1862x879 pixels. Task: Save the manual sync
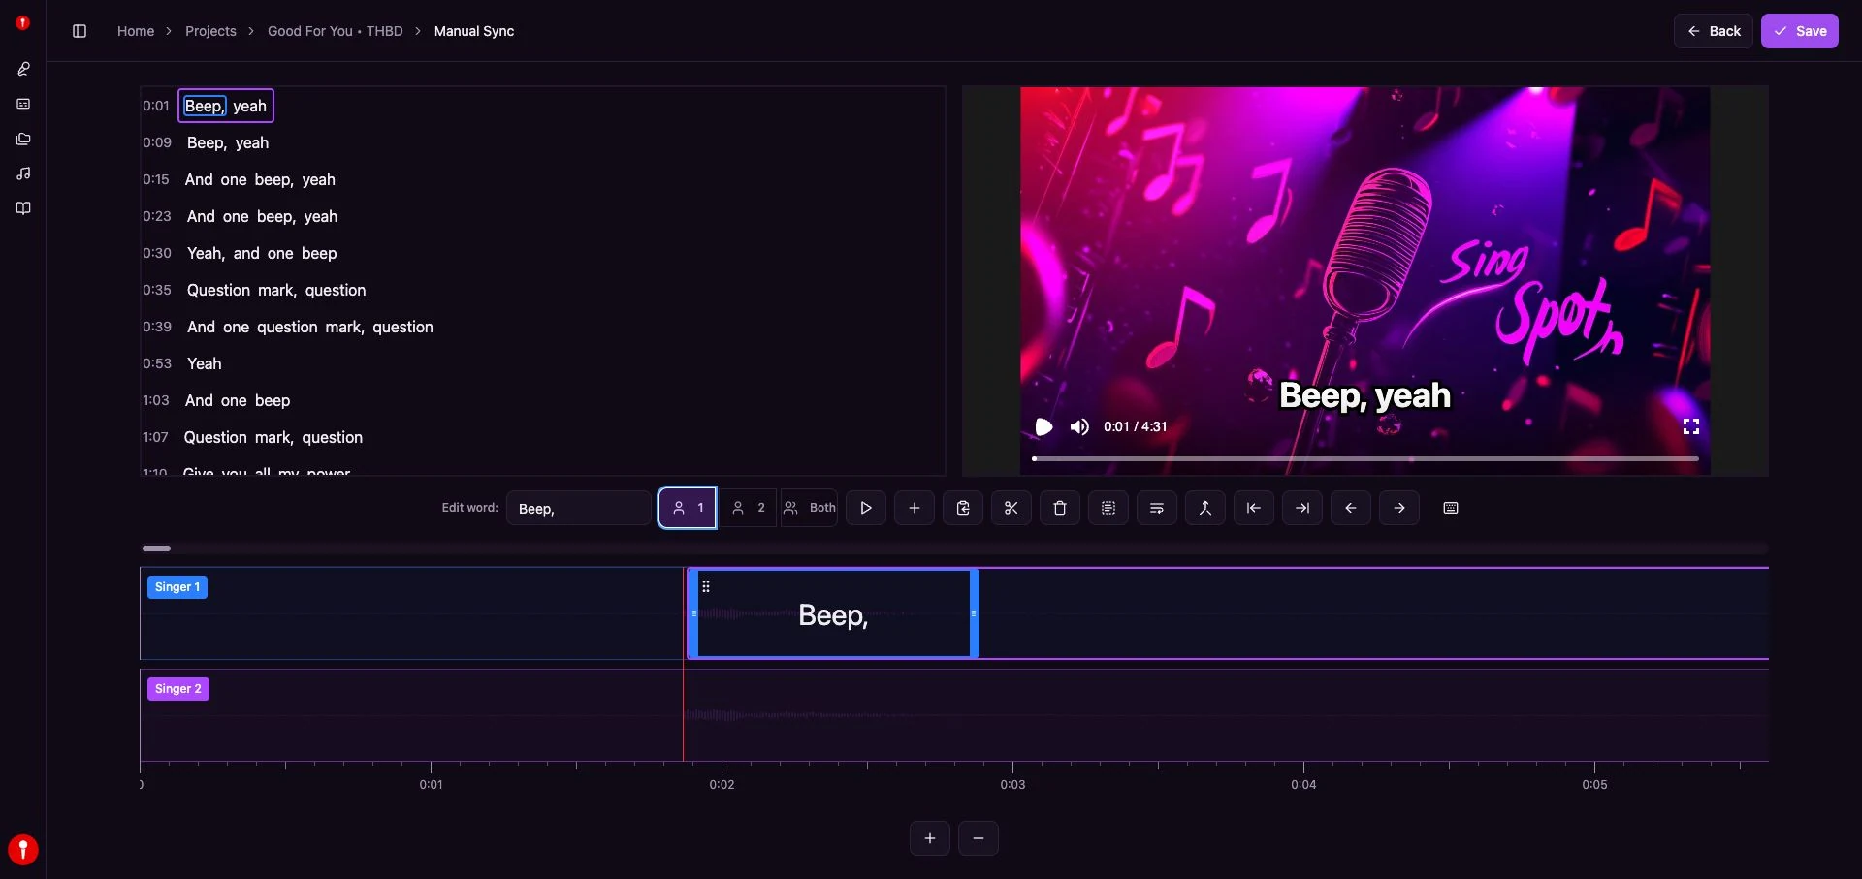tap(1800, 31)
